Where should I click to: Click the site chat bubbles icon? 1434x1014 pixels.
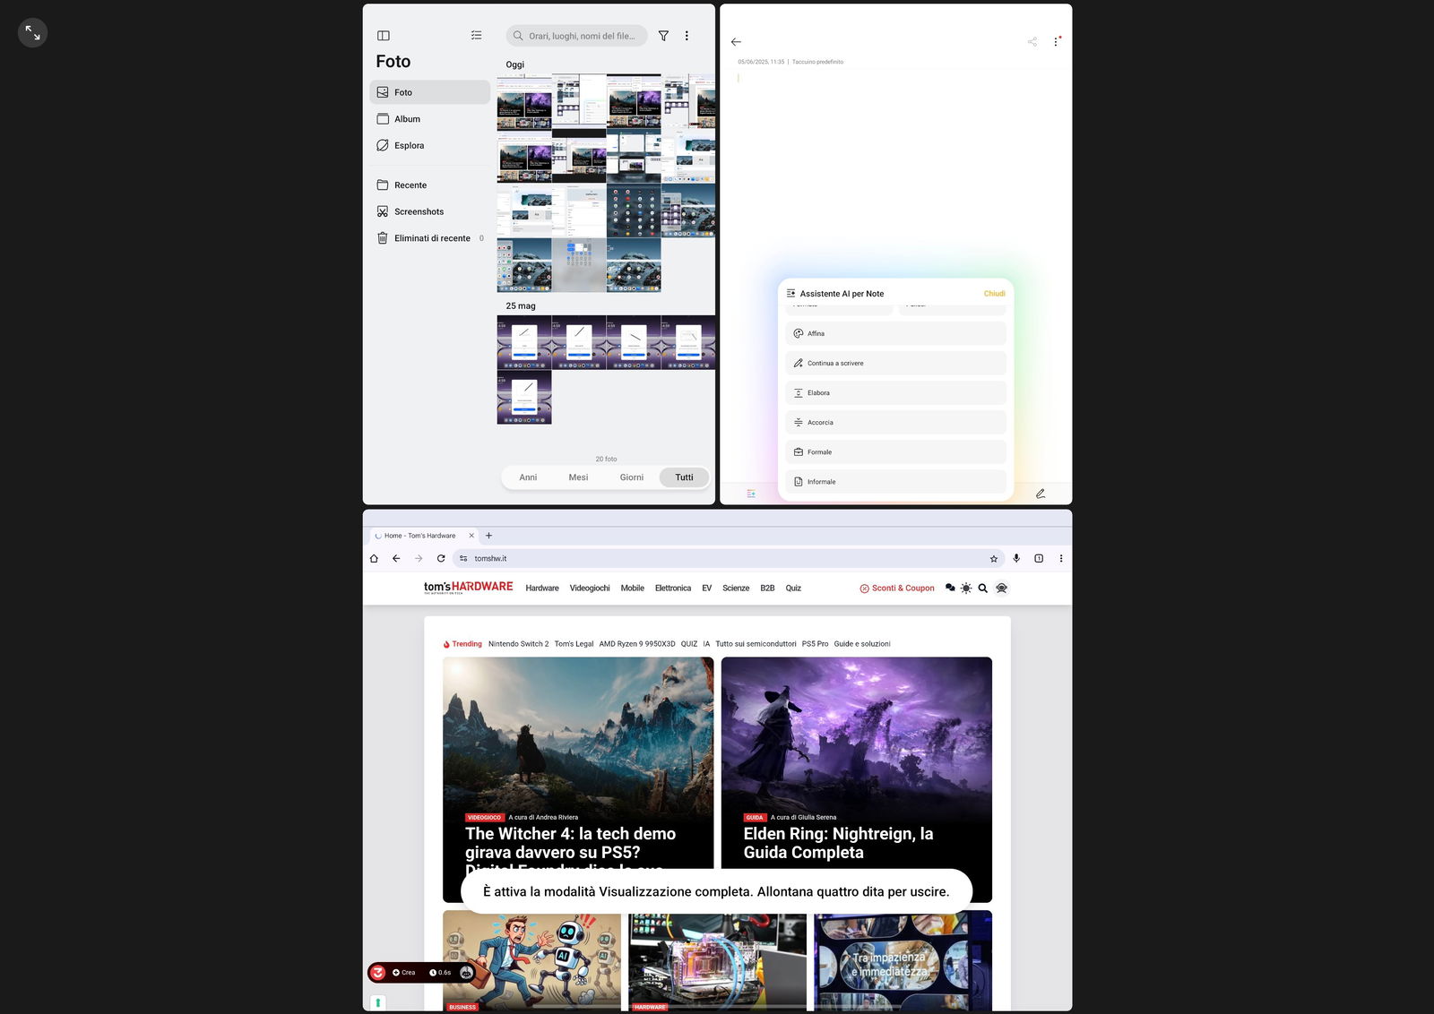[x=950, y=589]
